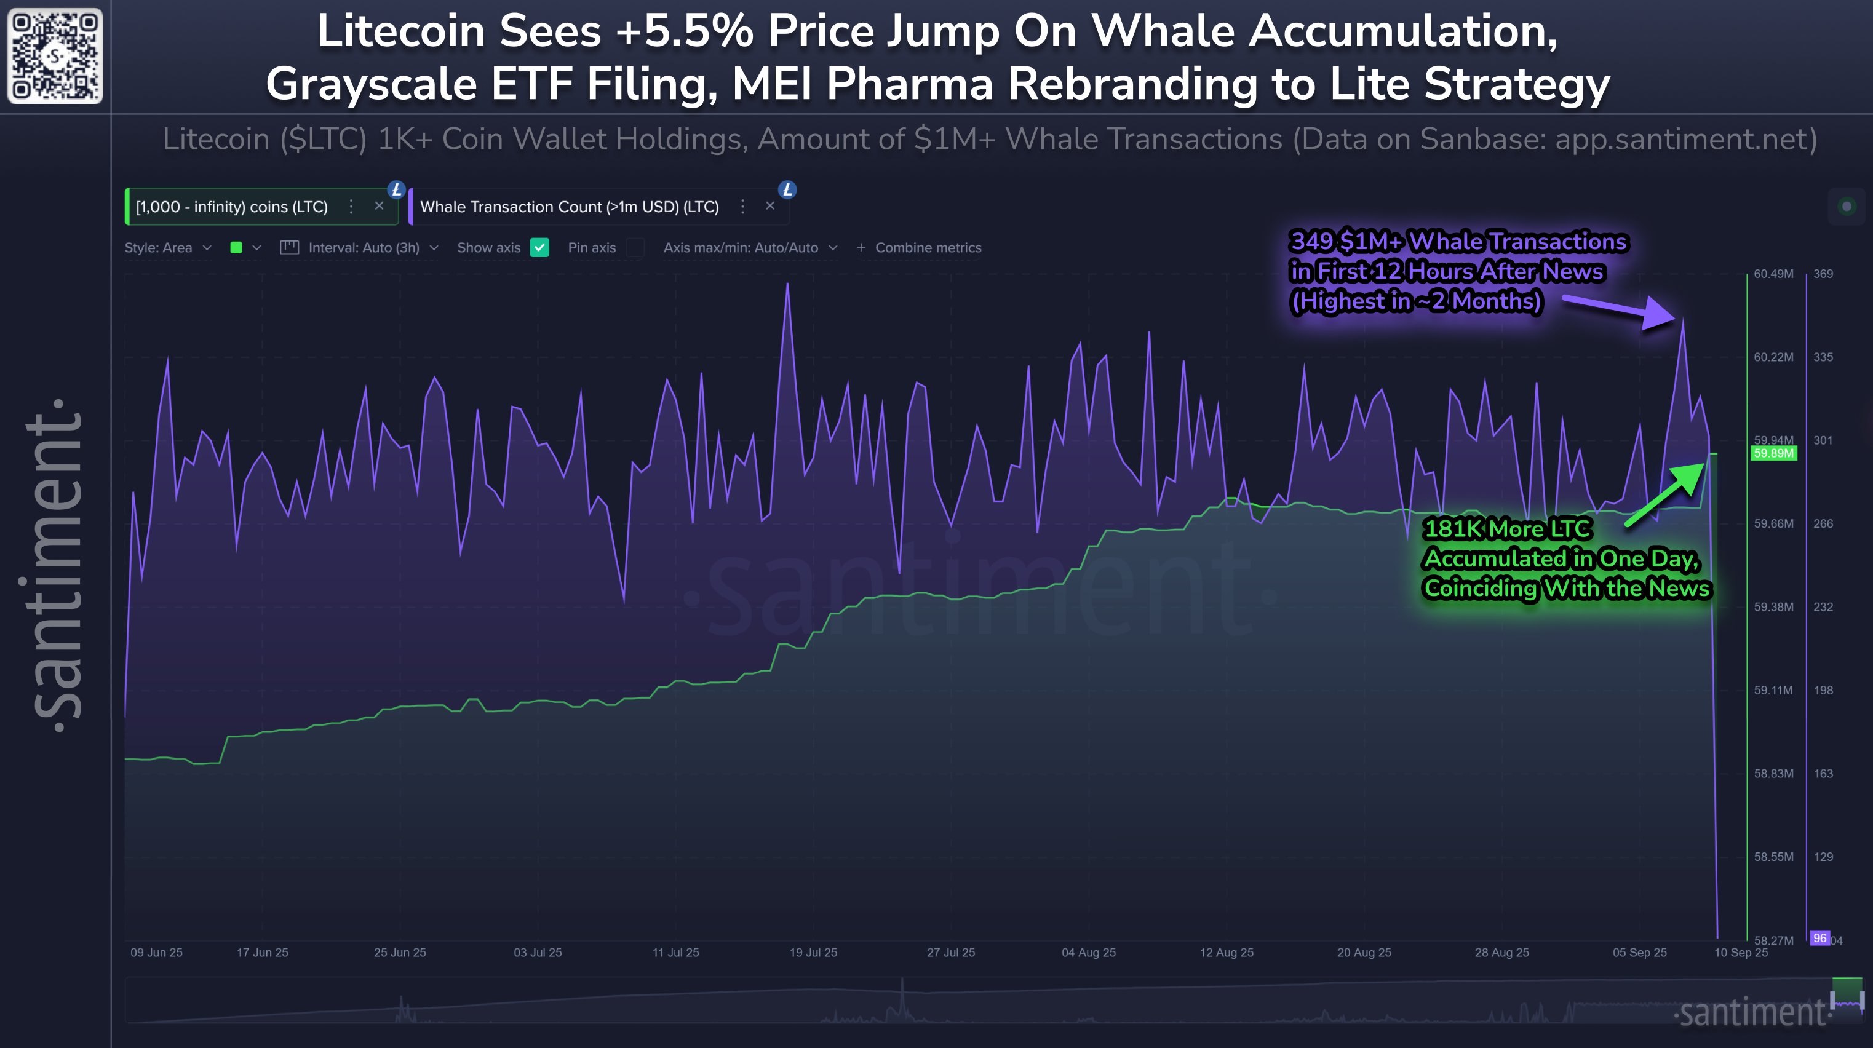The width and height of the screenshot is (1873, 1048).
Task: Open options menu on Whale Transaction Count chip
Action: tap(742, 205)
